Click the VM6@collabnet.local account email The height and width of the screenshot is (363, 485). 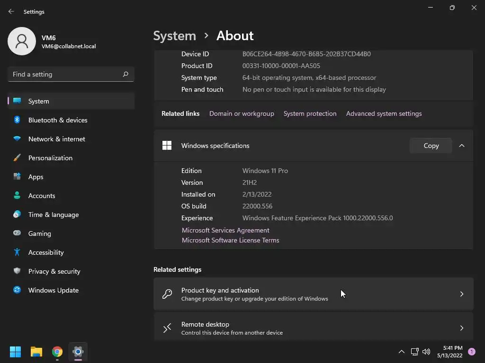coord(69,46)
